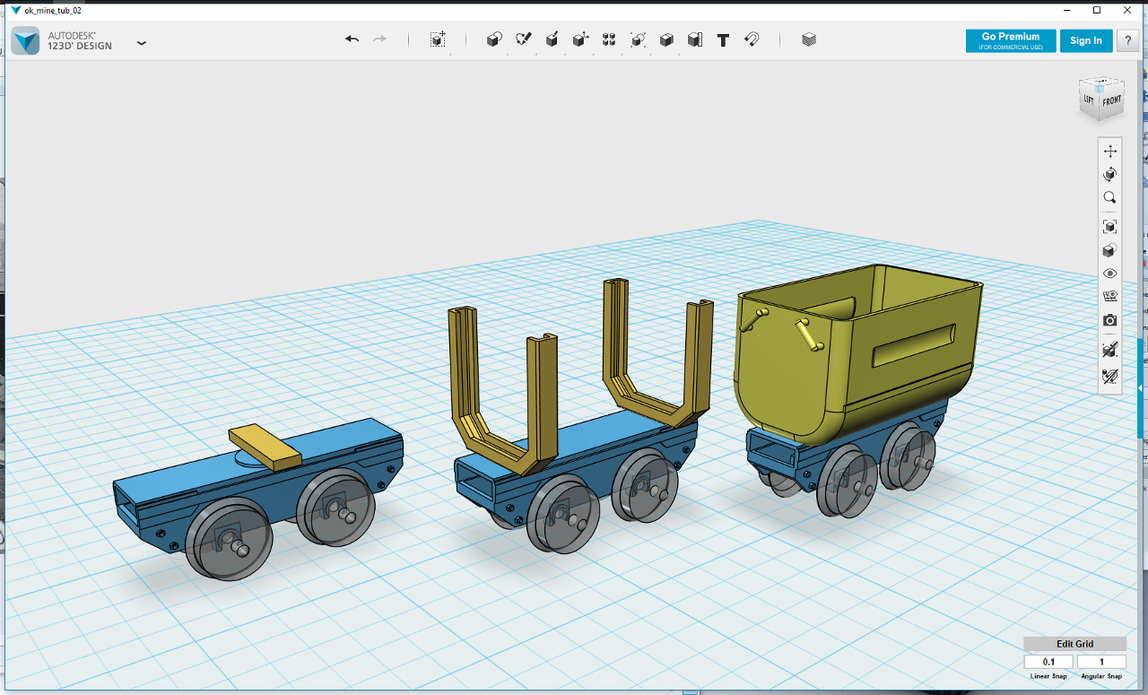Open the 123D Design application menu chevron
1148x695 pixels.
(141, 42)
